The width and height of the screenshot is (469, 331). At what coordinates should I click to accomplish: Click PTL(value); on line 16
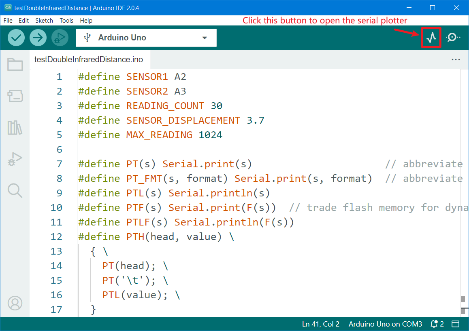point(135,295)
